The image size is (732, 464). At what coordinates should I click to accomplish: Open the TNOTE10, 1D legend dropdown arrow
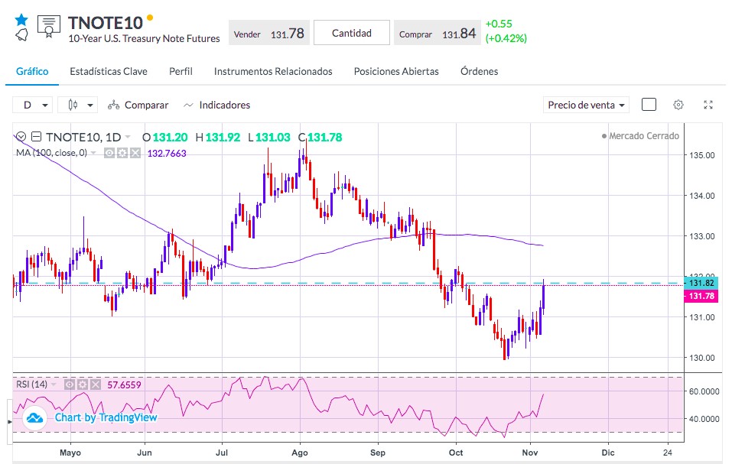point(128,137)
